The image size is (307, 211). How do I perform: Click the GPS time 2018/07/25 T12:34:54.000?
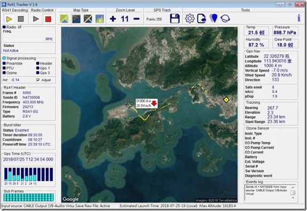click(x=28, y=159)
